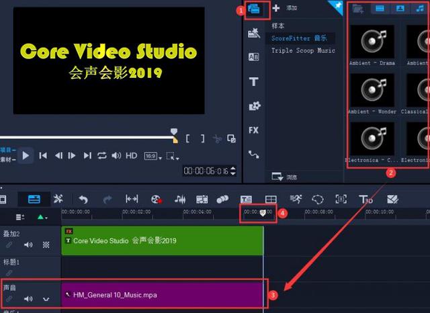
Task: Open the Split Screen template icon
Action: [271, 199]
